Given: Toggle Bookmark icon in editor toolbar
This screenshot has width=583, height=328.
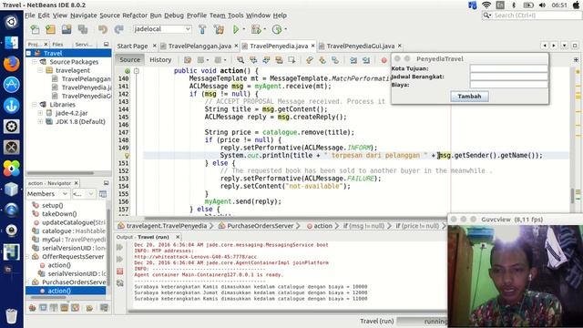Looking at the screenshot, I should click(x=335, y=60).
